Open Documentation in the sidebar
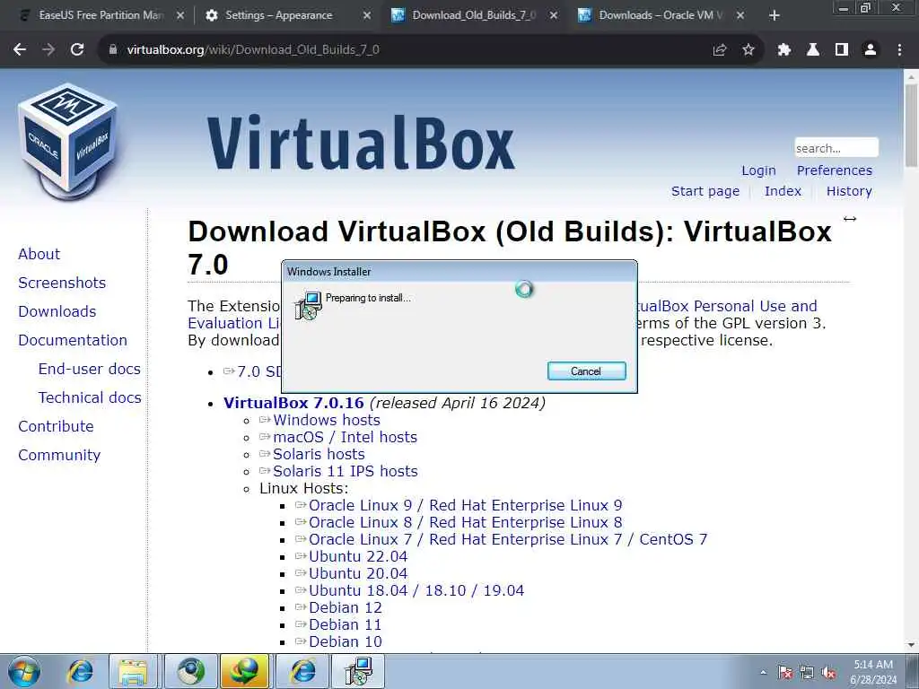Screen dimensions: 919x689 (72, 340)
